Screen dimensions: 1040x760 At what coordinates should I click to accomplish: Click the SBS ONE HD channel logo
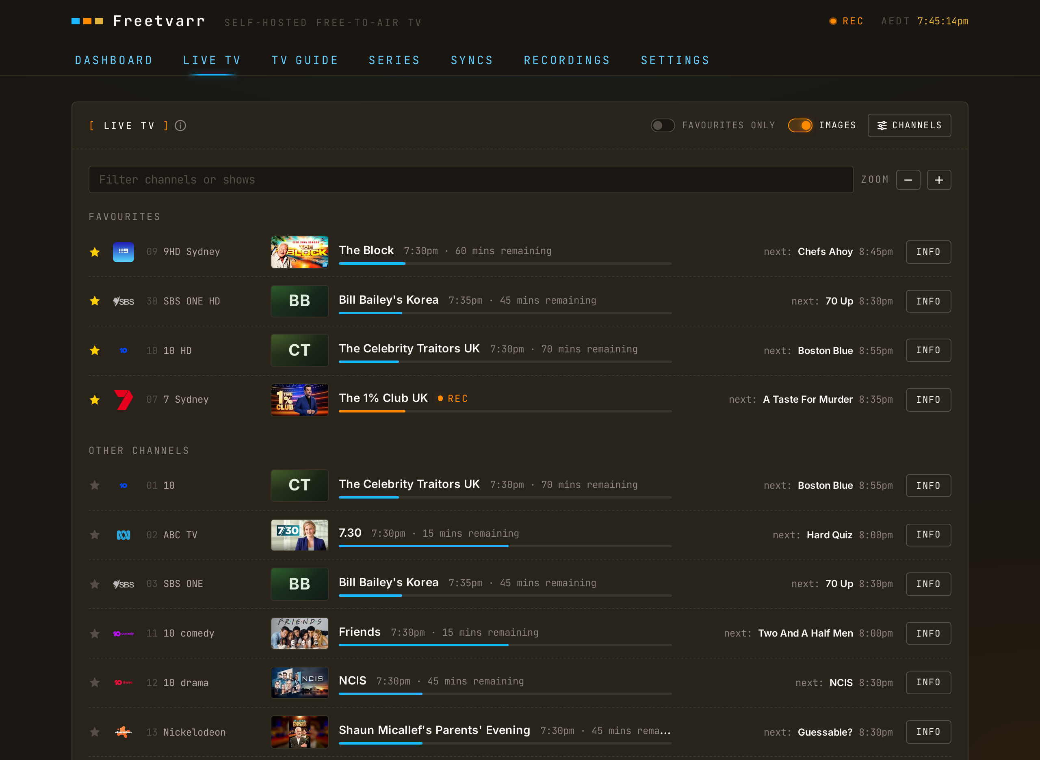coord(123,301)
